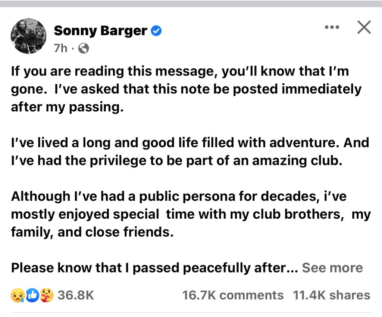Image resolution: width=382 pixels, height=317 pixels.
Task: Click the 7h post timestamp
Action: click(60, 49)
